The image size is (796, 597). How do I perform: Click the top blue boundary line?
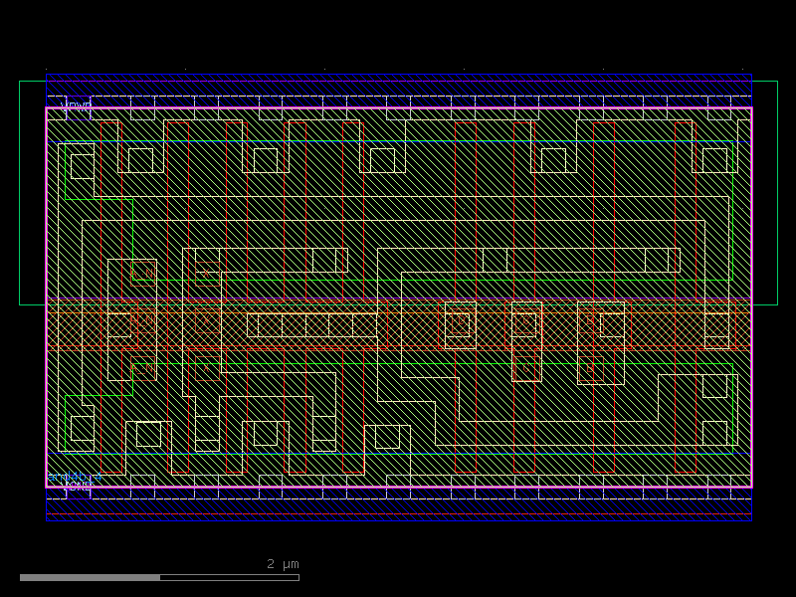(x=398, y=75)
